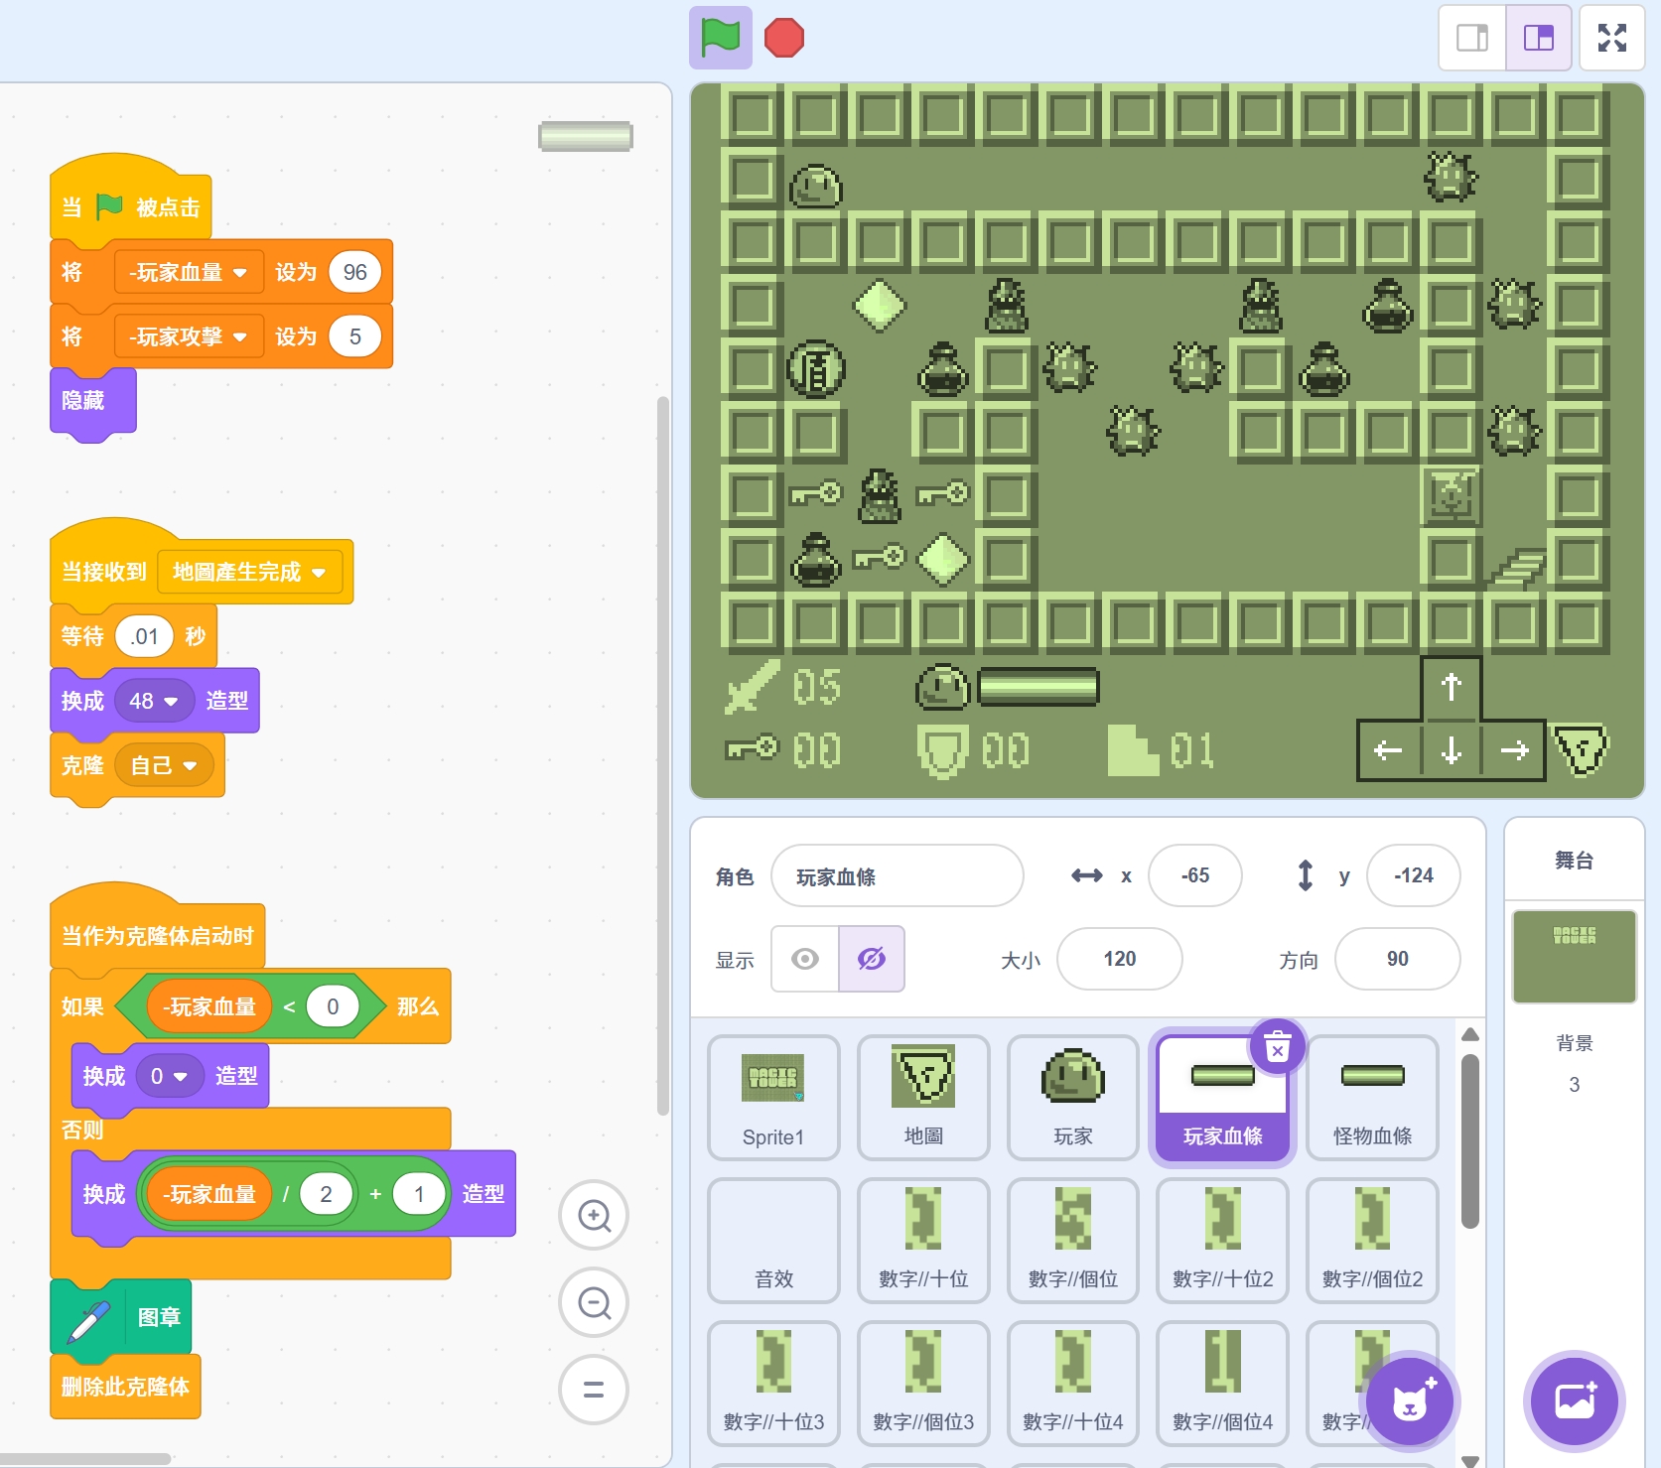Select the 怪物血條 sprite thumbnail

1372,1096
